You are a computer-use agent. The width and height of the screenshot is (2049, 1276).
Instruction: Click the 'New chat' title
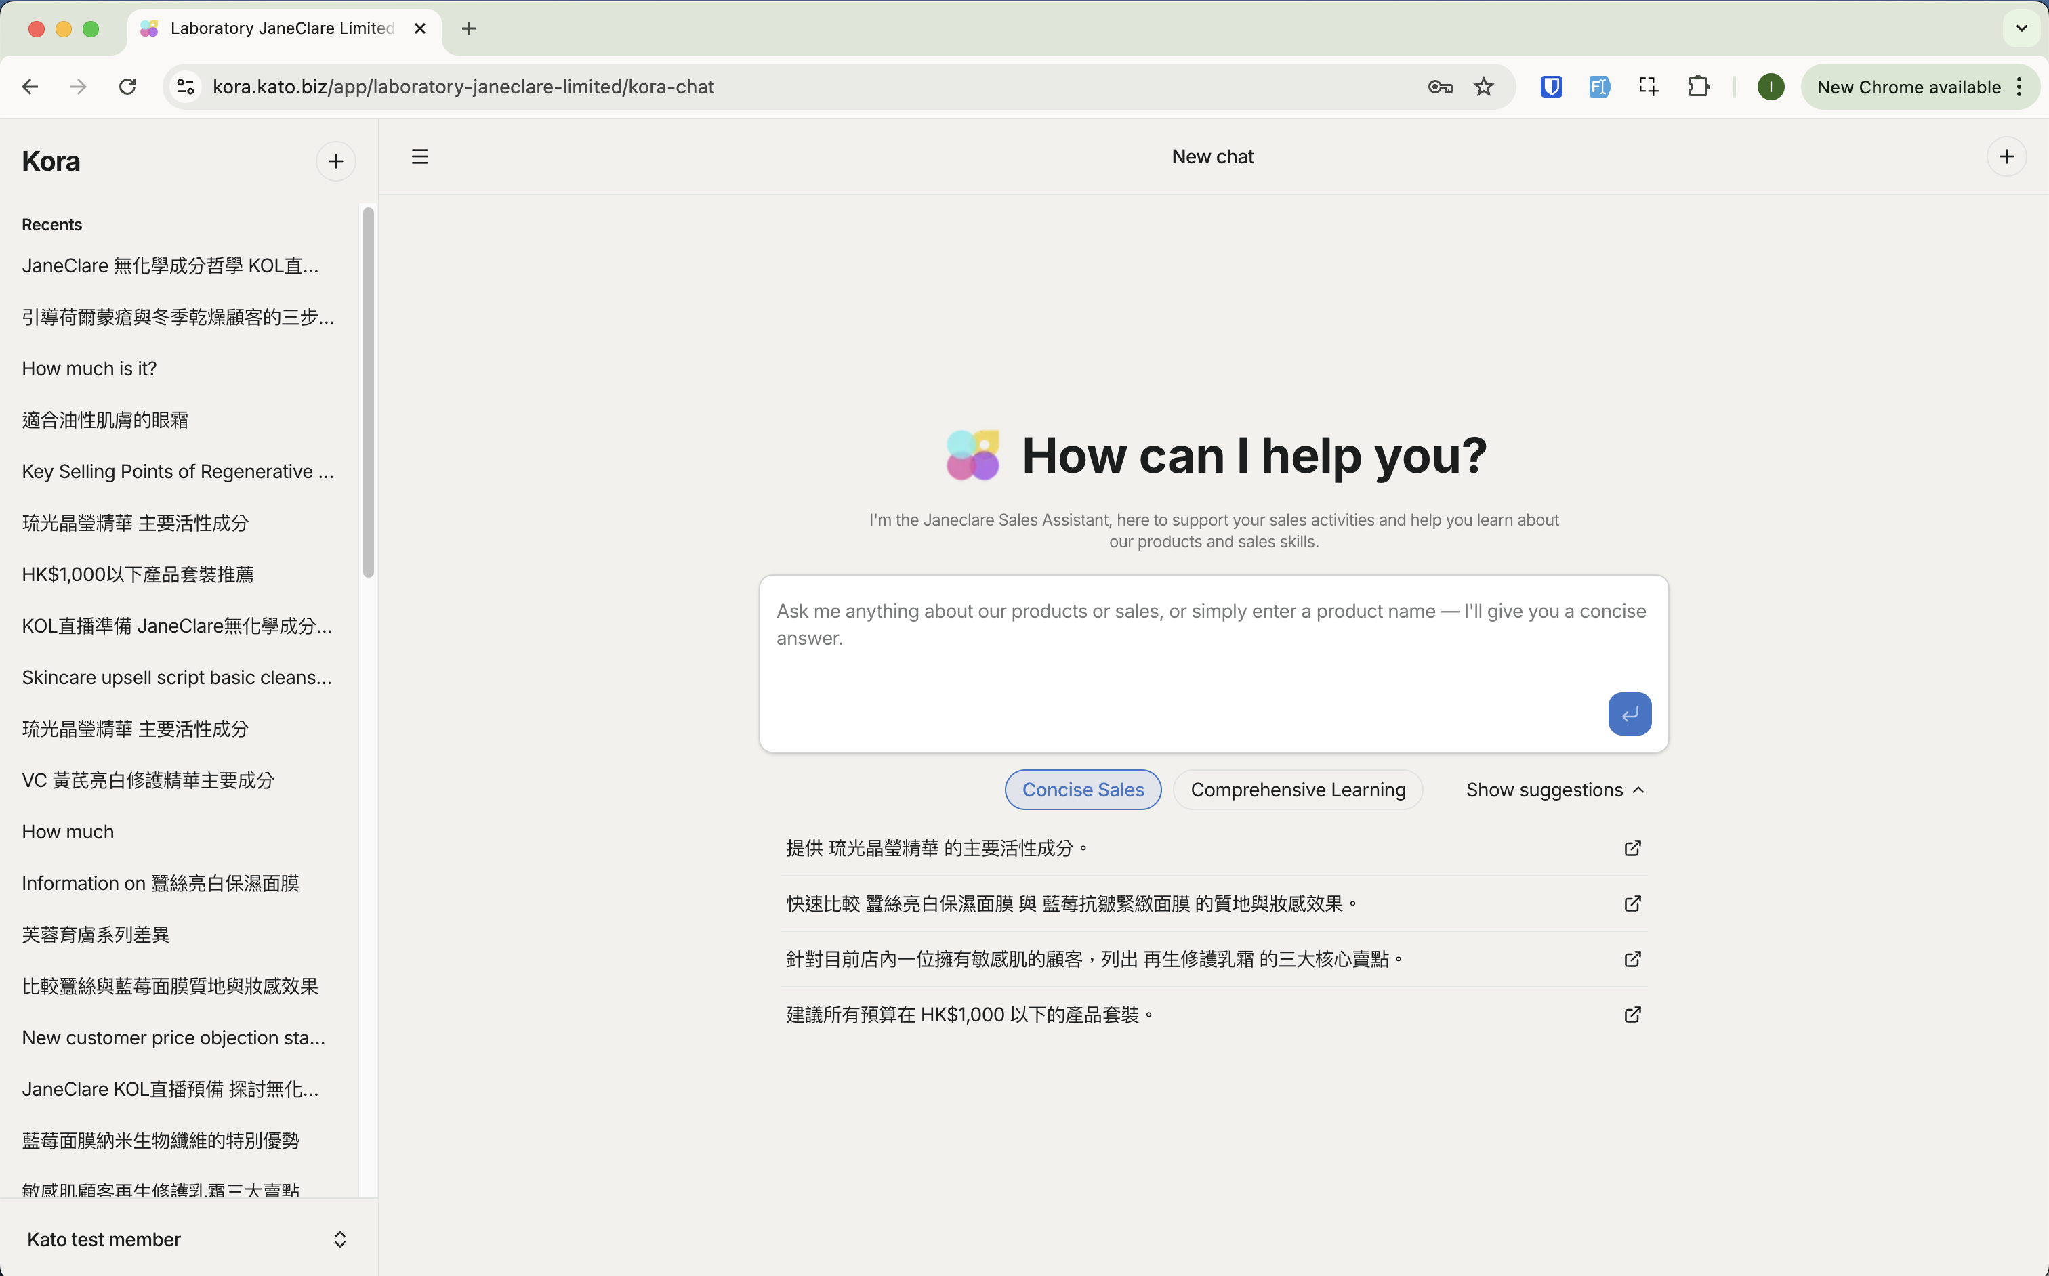click(x=1212, y=157)
